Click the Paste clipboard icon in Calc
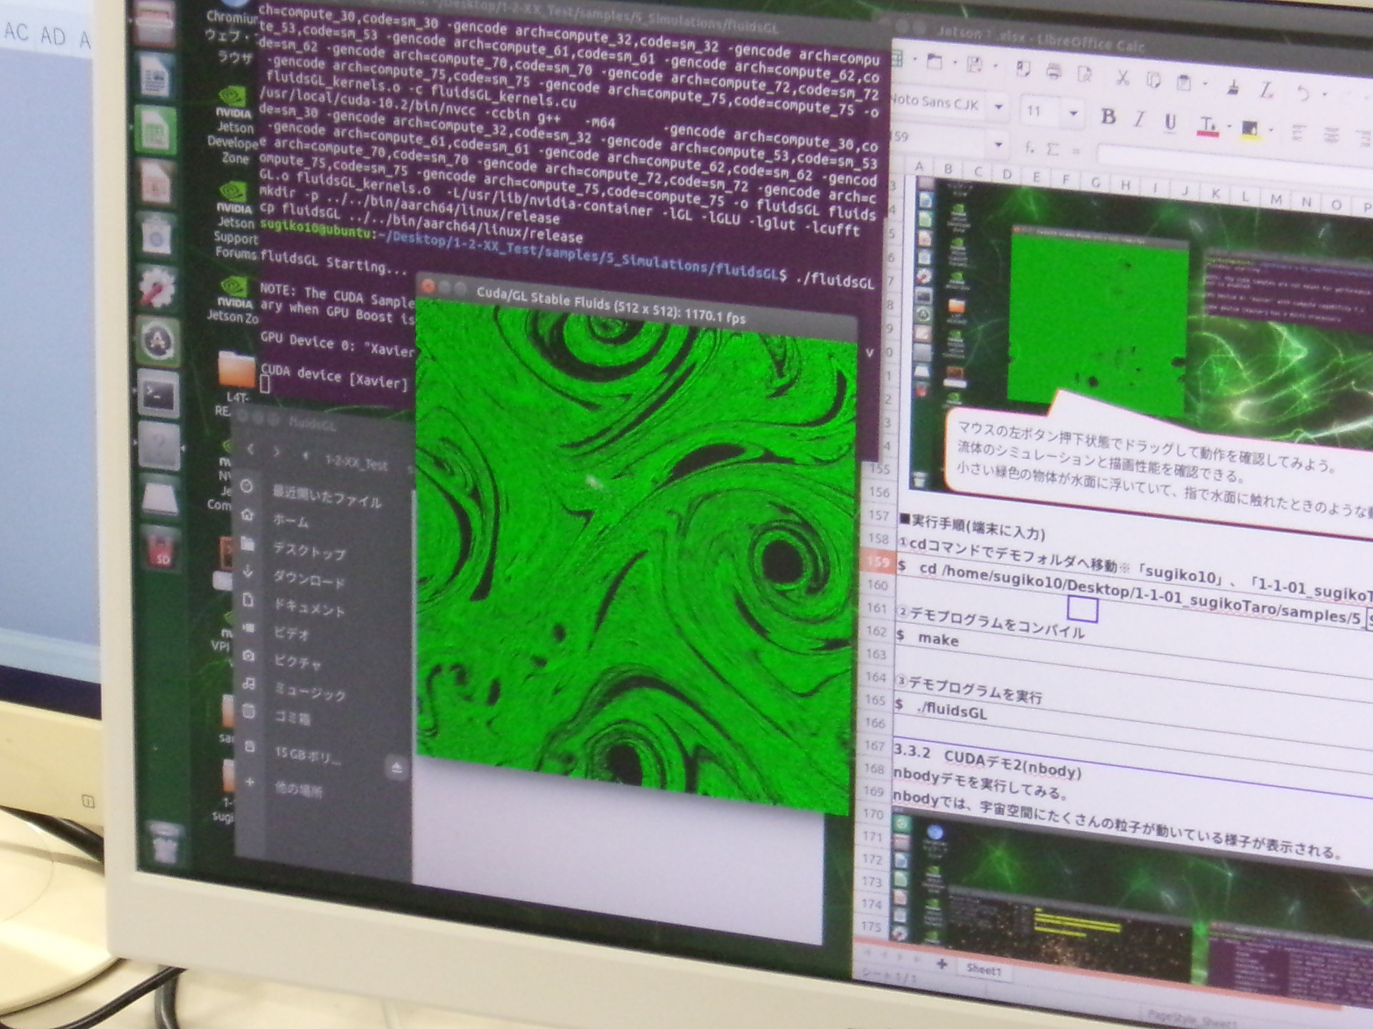 [1183, 81]
